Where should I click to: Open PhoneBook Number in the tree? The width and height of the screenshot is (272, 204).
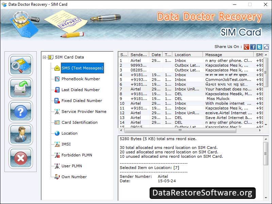pos(81,79)
